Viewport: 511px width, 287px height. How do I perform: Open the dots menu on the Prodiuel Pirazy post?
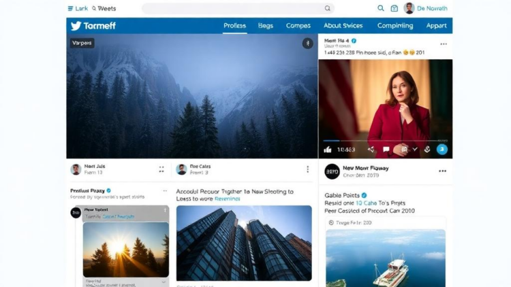click(165, 191)
